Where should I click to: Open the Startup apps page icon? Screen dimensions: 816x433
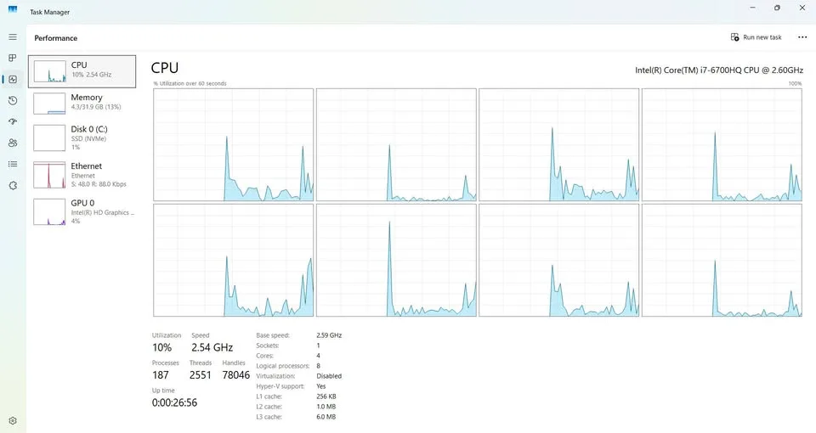coord(13,121)
